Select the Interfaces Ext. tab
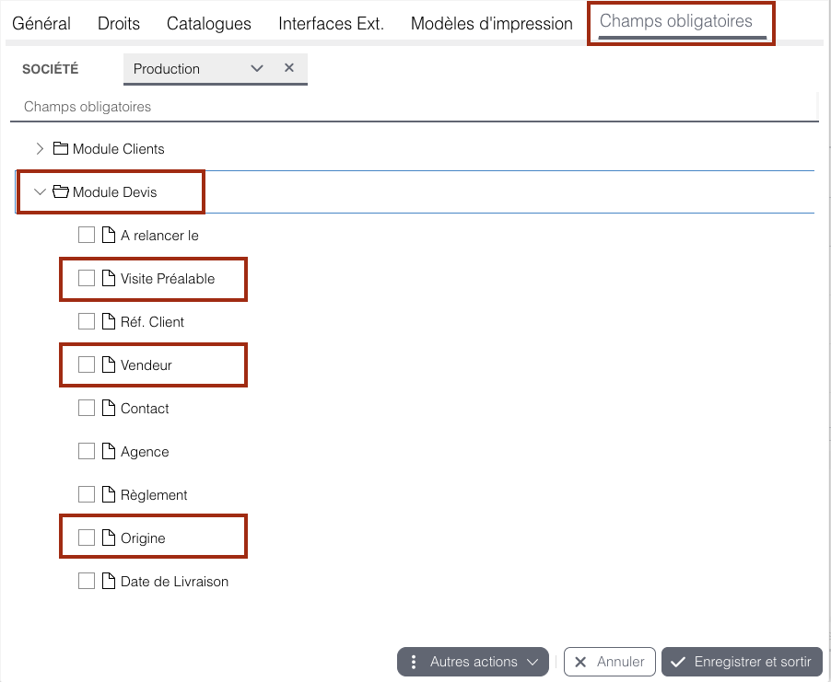 point(332,23)
